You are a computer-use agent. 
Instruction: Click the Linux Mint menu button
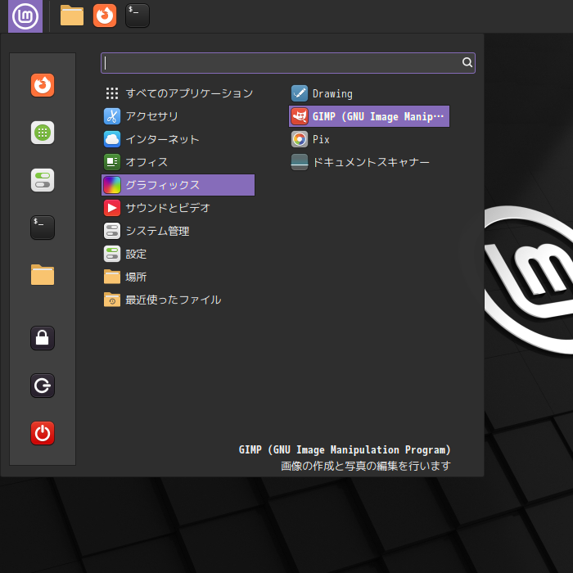[x=25, y=16]
